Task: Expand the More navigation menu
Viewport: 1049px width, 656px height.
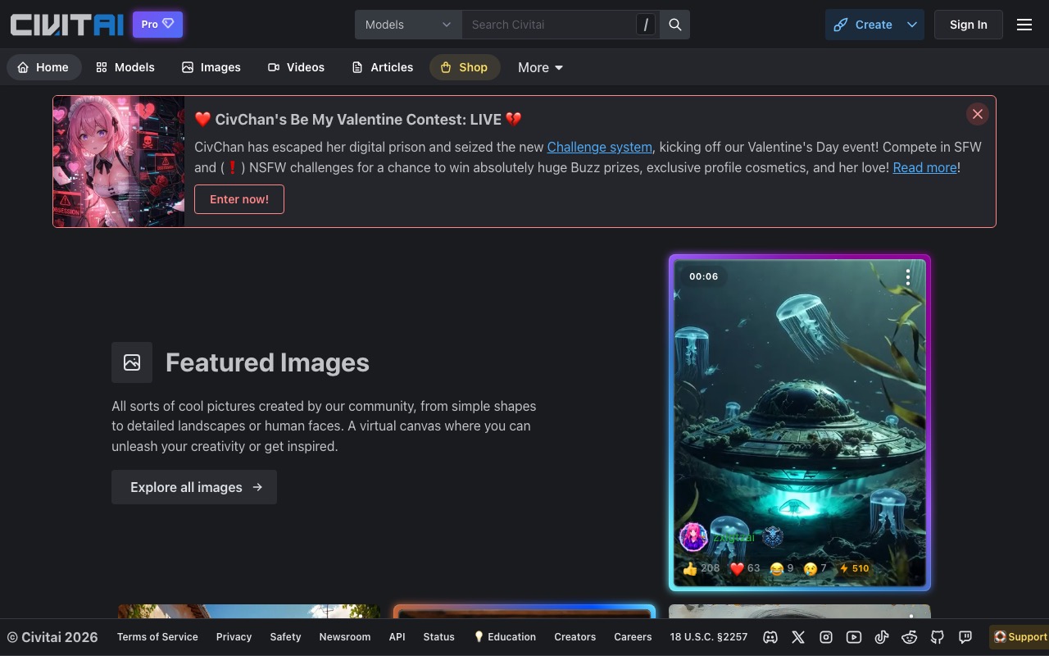Action: (x=540, y=67)
